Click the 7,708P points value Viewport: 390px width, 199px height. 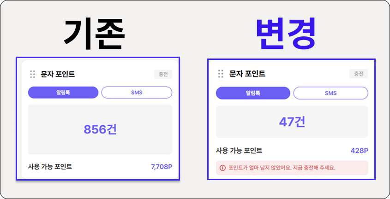161,166
